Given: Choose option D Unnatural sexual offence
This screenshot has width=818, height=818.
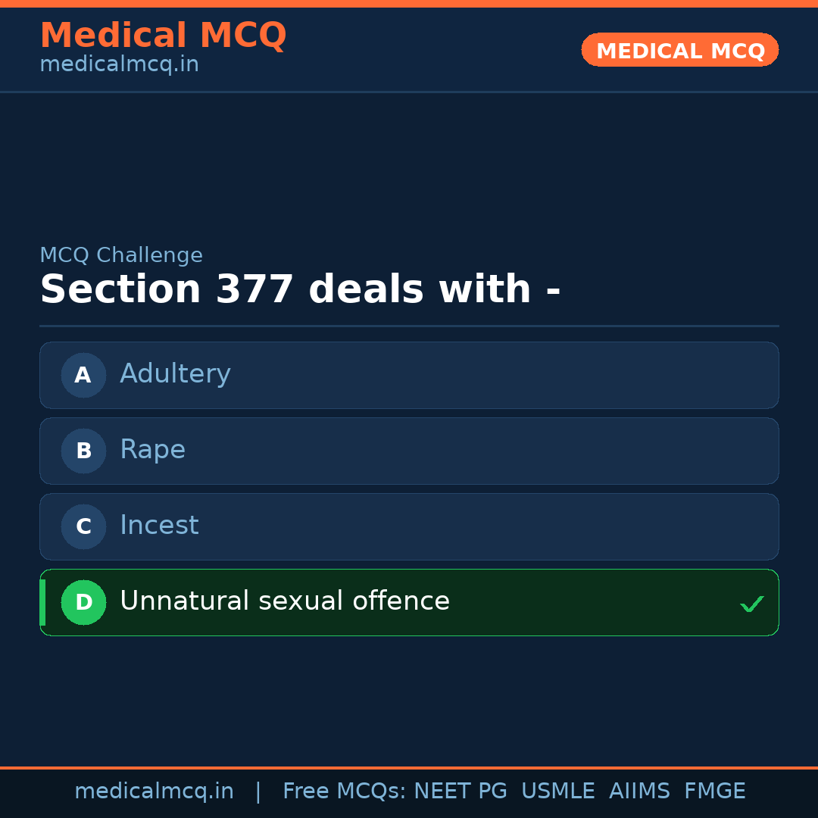Looking at the screenshot, I should coord(409,602).
